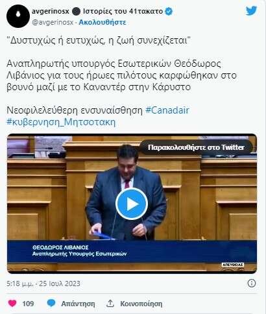This screenshot has height=314, width=266.
Task: Click the blue reply bubble icon
Action: click(x=51, y=303)
